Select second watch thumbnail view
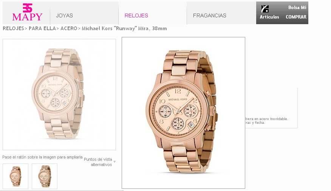This screenshot has height=191, width=331. tap(45, 176)
